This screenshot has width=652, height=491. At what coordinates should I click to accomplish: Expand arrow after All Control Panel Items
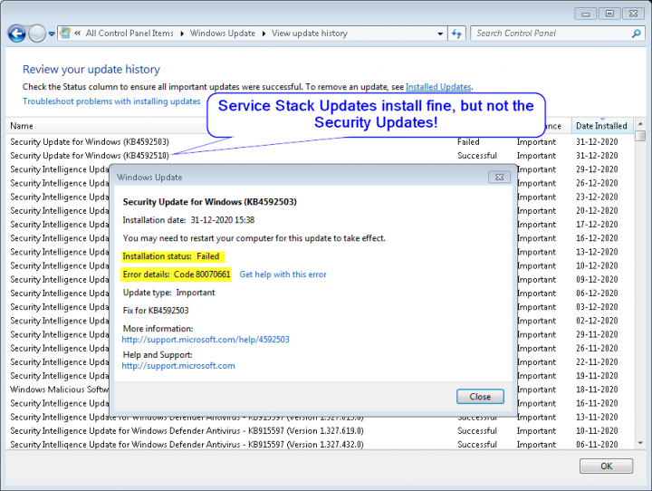[182, 34]
